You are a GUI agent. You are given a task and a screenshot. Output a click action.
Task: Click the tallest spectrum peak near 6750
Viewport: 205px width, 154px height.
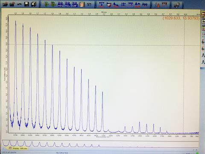coord(15,21)
